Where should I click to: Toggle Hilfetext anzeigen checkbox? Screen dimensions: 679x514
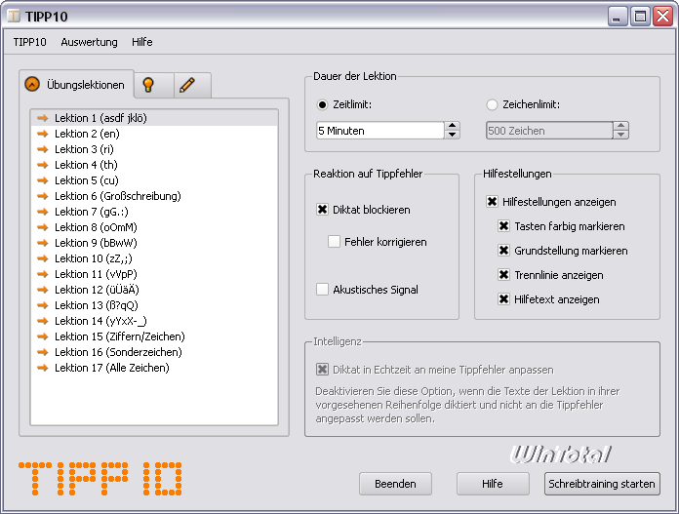[x=503, y=299]
